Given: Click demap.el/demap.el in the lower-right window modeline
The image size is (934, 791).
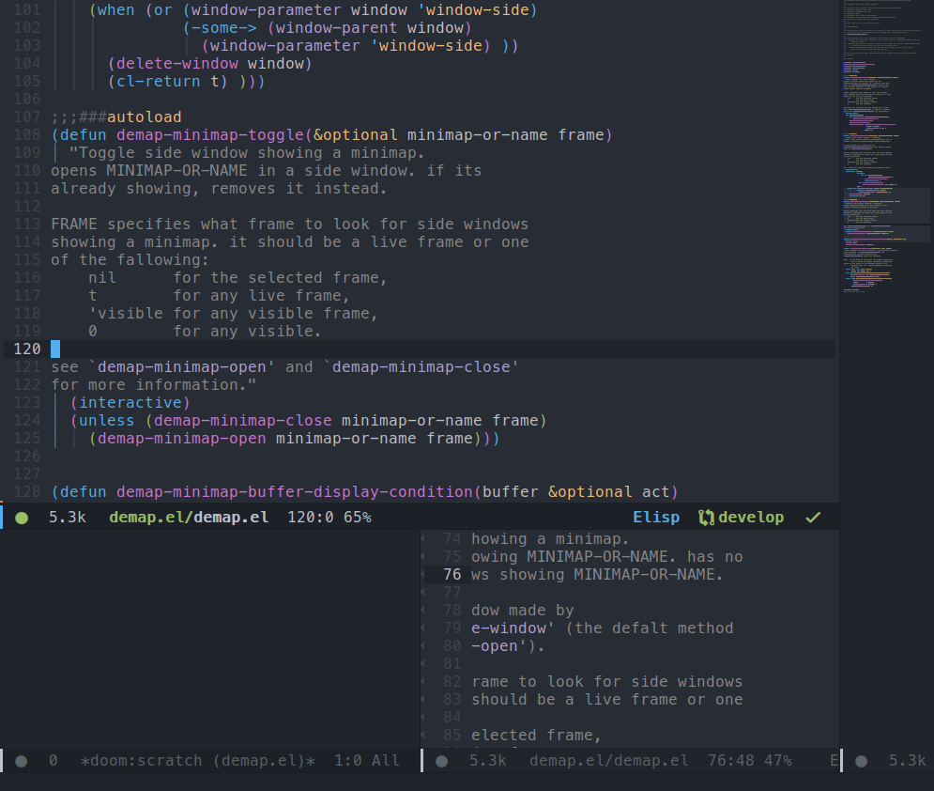Looking at the screenshot, I should point(609,761).
